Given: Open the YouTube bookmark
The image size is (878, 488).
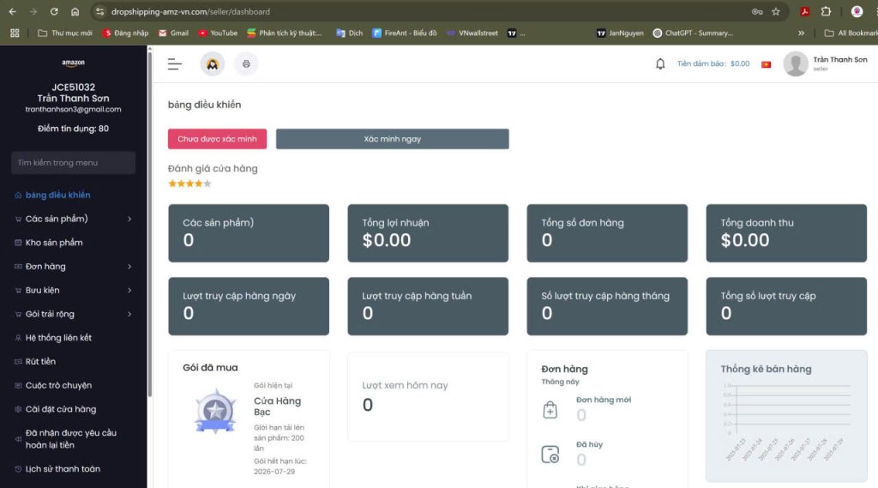Looking at the screenshot, I should [218, 33].
